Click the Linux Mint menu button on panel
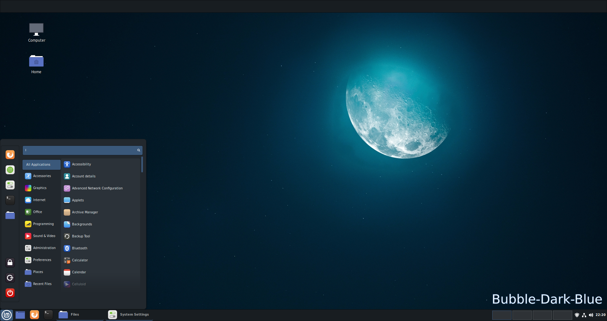607x321 pixels. click(7, 315)
